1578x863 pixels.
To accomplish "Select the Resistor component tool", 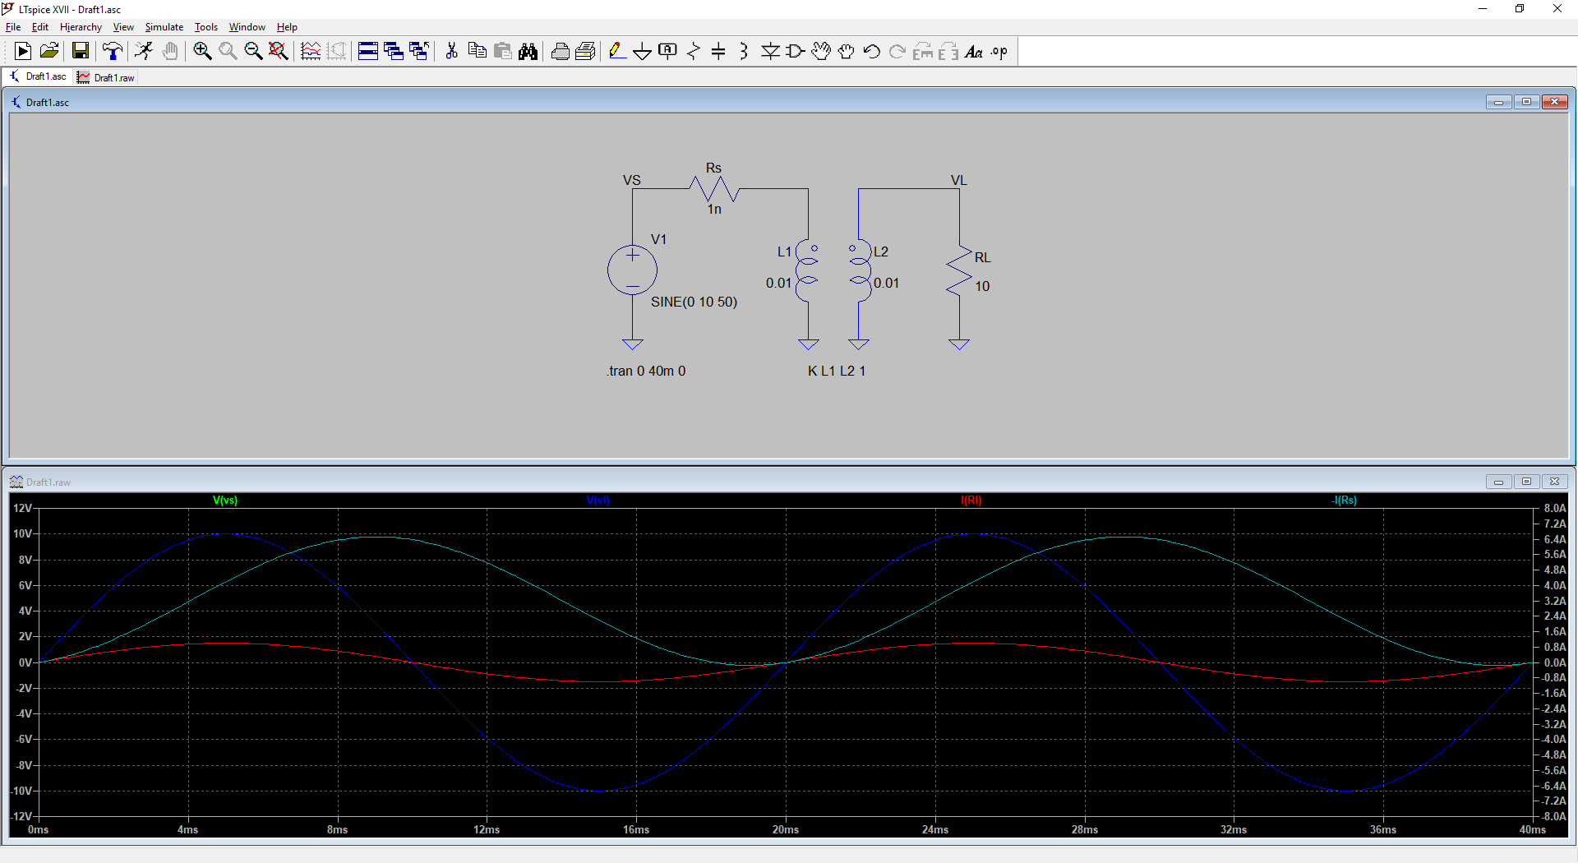I will [693, 52].
